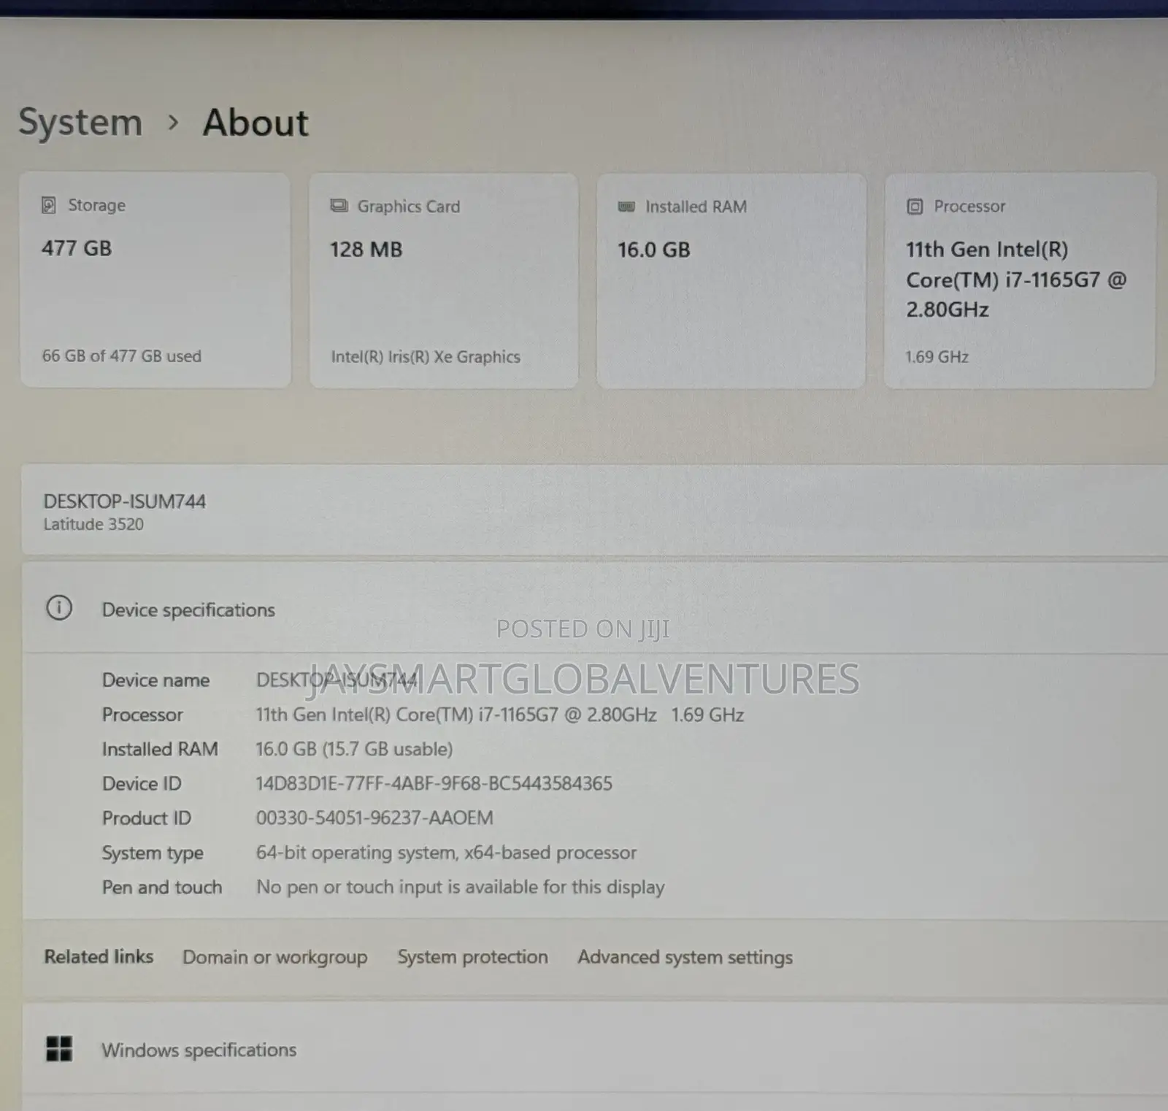Click the Related links label
The width and height of the screenshot is (1168, 1111).
click(99, 956)
